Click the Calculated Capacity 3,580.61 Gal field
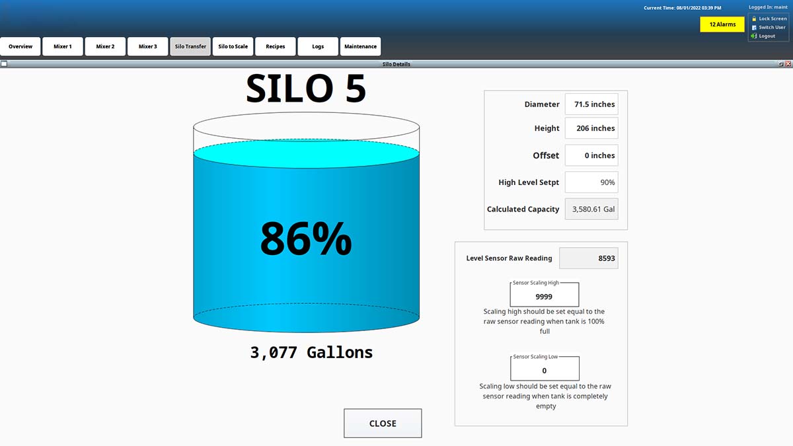This screenshot has width=793, height=446. (x=591, y=209)
